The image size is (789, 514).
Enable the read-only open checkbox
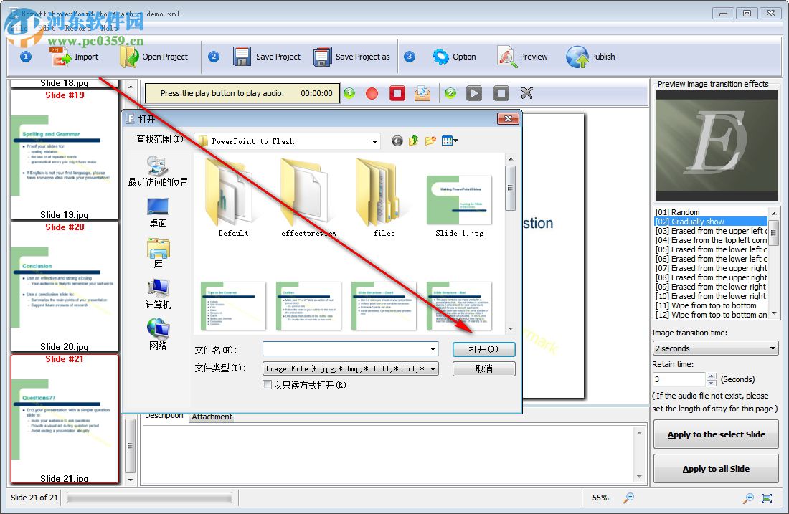click(268, 385)
